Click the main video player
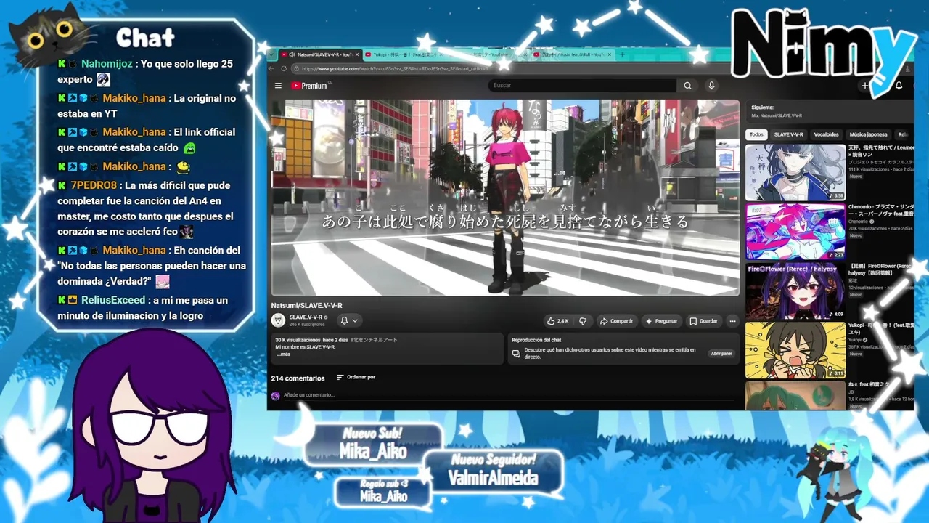 (505, 198)
